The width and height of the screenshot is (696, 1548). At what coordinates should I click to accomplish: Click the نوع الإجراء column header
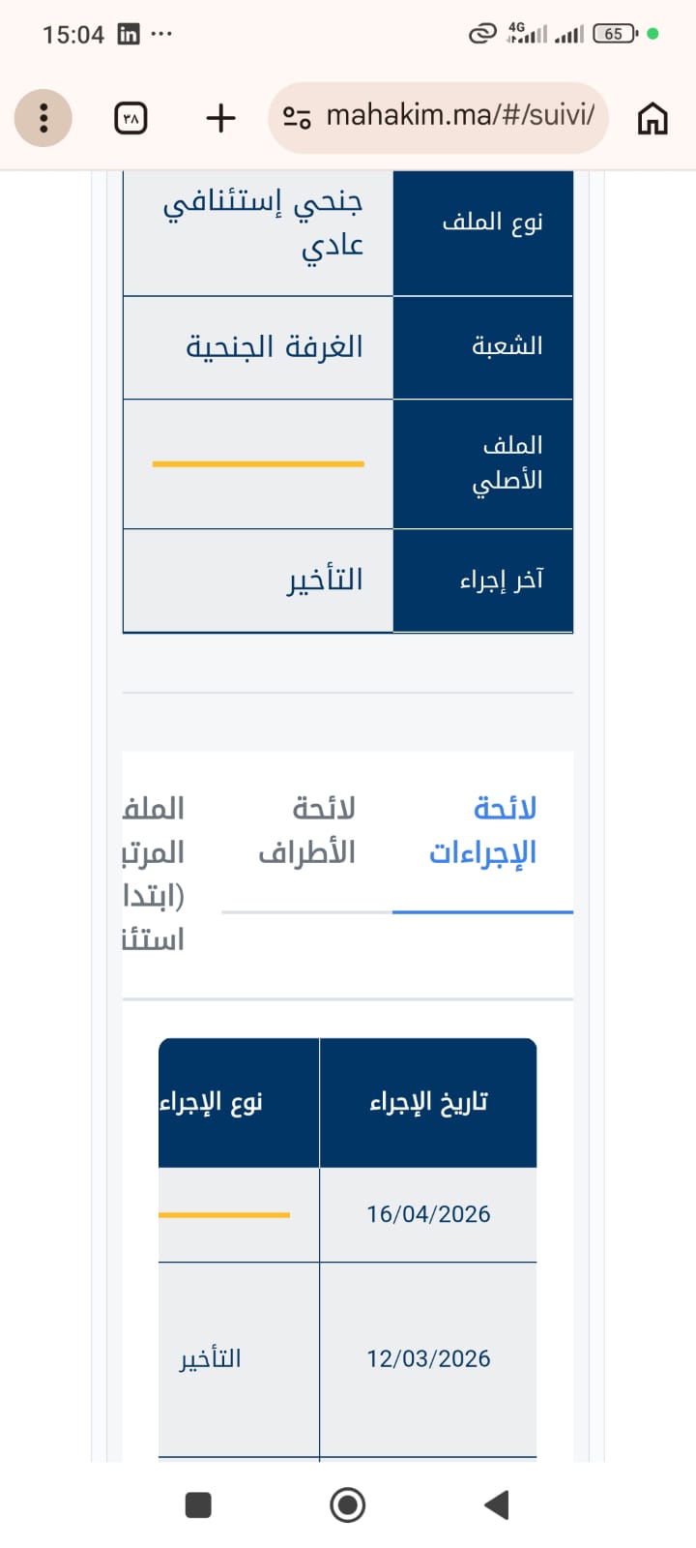click(x=239, y=1102)
